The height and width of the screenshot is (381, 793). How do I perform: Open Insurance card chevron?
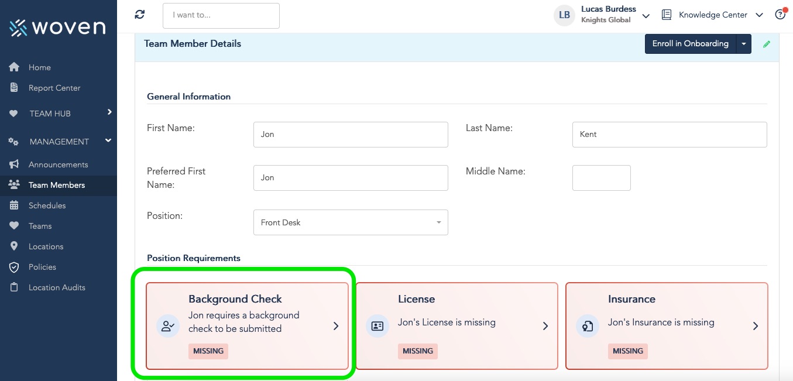point(756,326)
